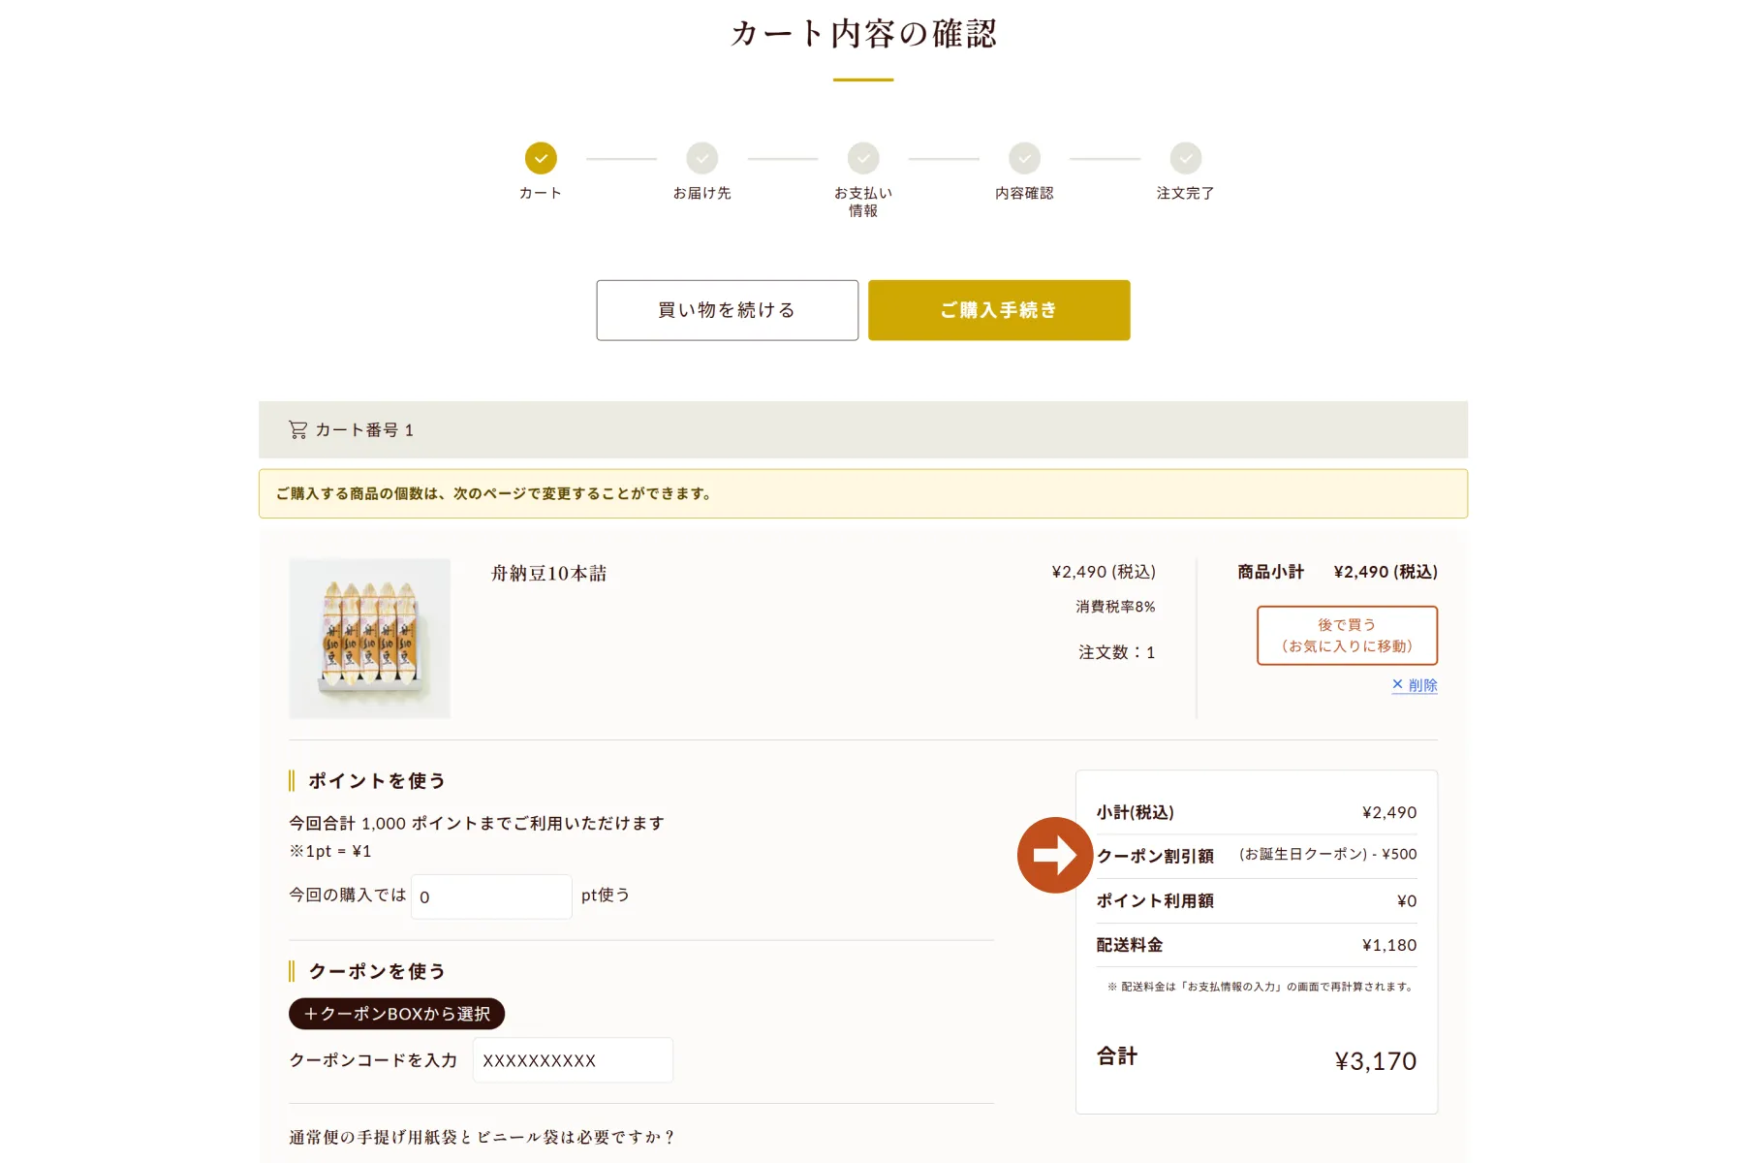The width and height of the screenshot is (1744, 1163).
Task: Open クーポンBOXから選択 coupon picker
Action: point(396,1014)
